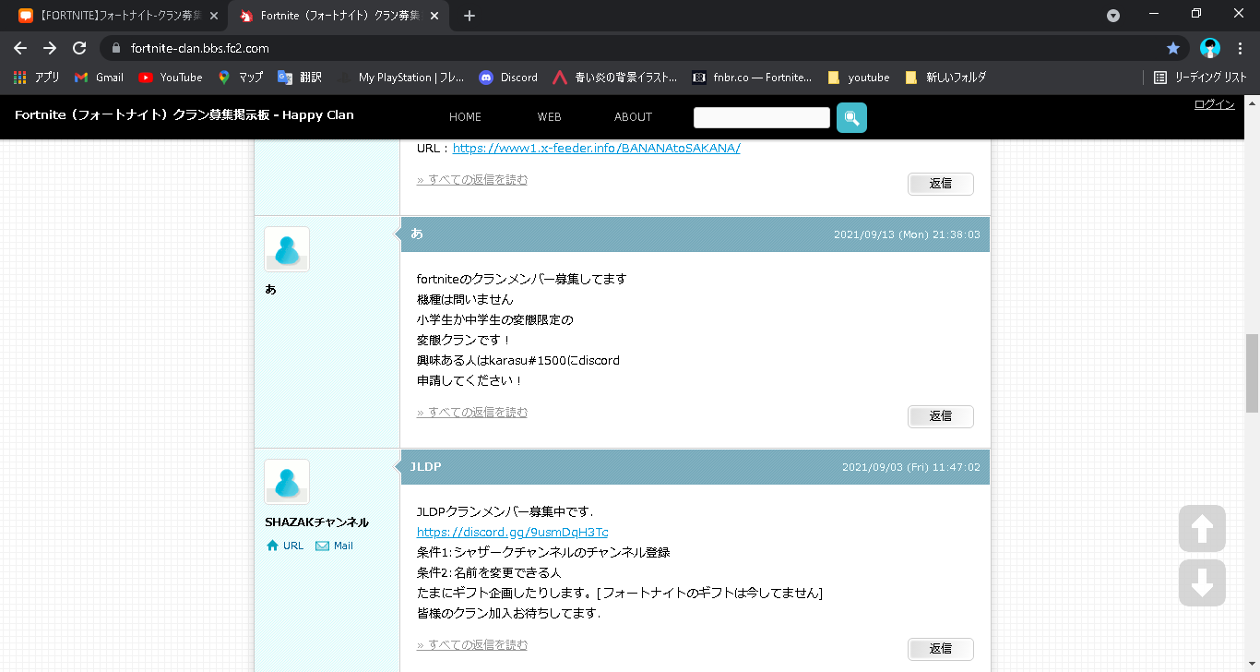Open youtube folder bookmark

(859, 78)
